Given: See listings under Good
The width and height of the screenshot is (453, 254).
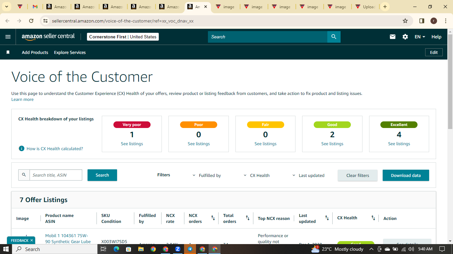Looking at the screenshot, I should pos(332,144).
